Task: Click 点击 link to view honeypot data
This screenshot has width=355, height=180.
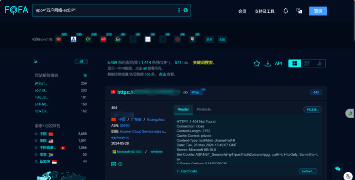Action: [x=162, y=74]
